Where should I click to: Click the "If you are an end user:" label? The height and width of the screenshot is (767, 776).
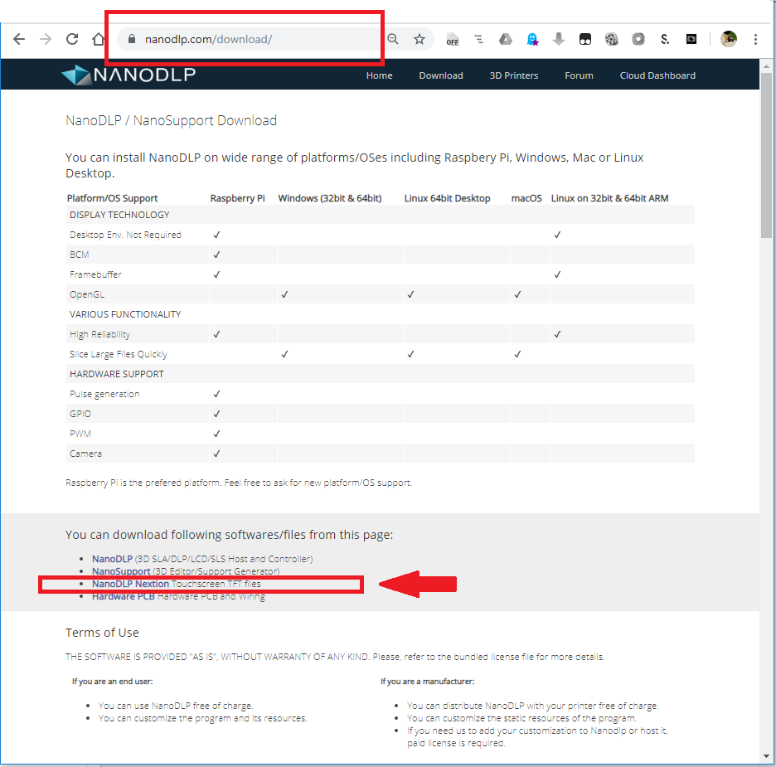tap(113, 682)
